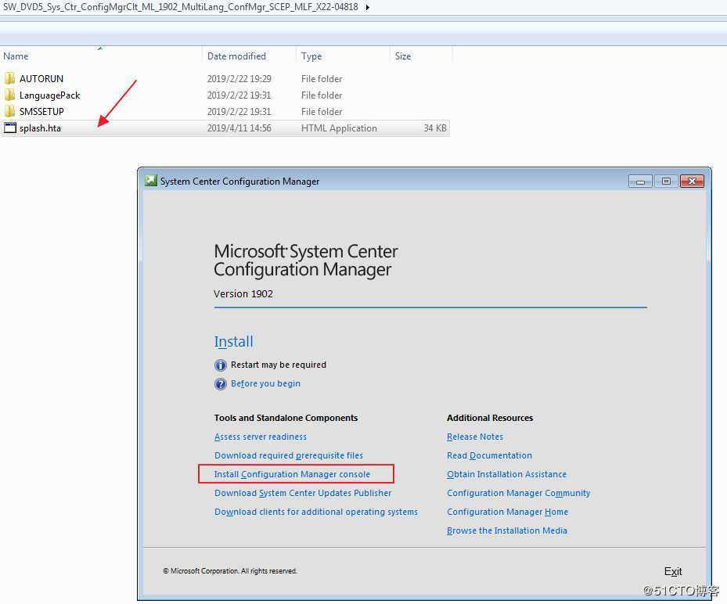Screen dimensions: 727x604
Task: Click the SMSSETUP folder icon
Action: point(9,111)
